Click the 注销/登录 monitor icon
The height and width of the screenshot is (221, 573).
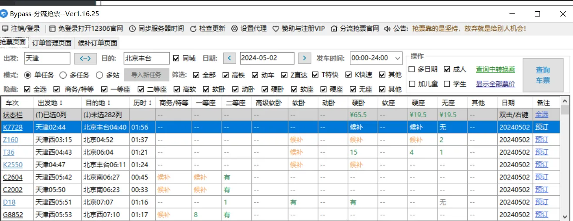coord(5,29)
